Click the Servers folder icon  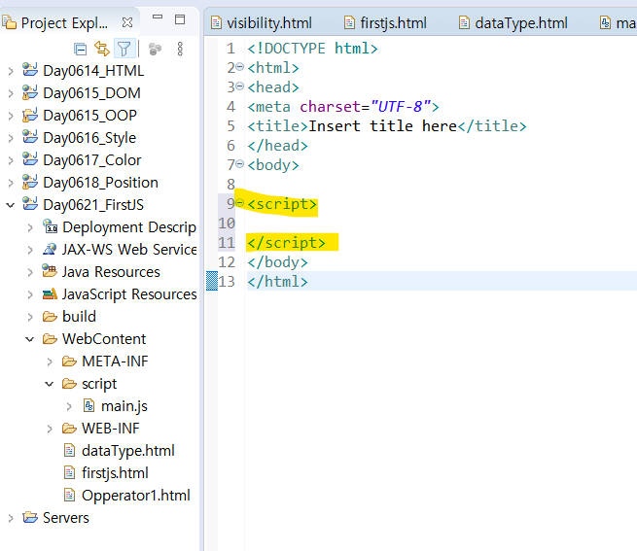tap(30, 517)
